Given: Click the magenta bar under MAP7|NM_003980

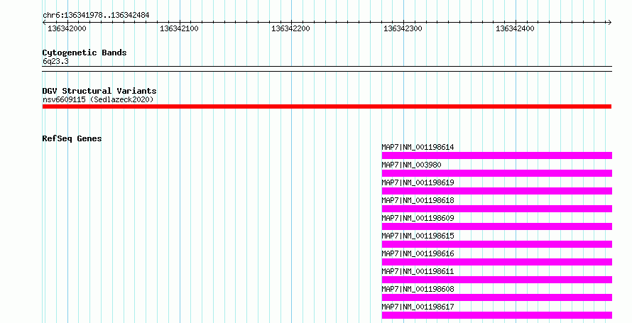Looking at the screenshot, I should pyautogui.click(x=497, y=173).
